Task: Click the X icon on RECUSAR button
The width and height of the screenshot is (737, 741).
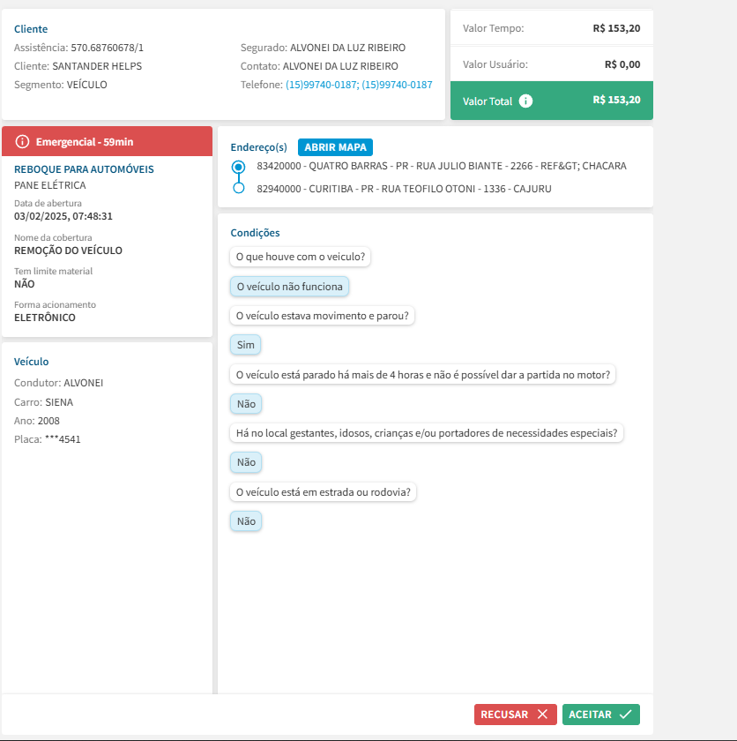Action: click(542, 714)
